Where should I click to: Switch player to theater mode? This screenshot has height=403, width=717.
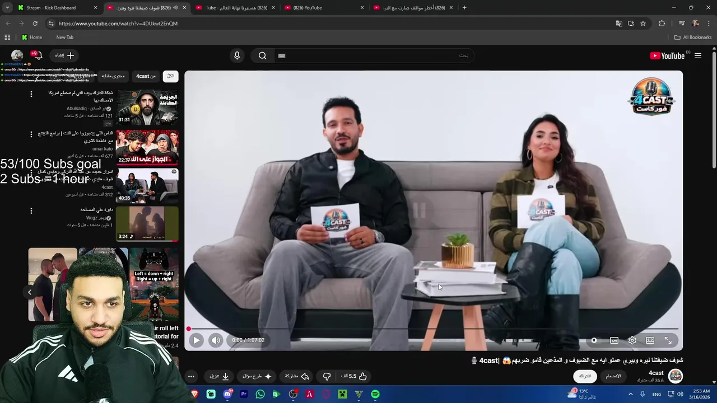tap(650, 340)
